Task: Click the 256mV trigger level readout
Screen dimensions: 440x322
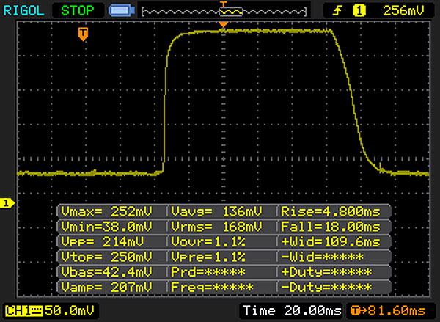Action: click(x=403, y=11)
